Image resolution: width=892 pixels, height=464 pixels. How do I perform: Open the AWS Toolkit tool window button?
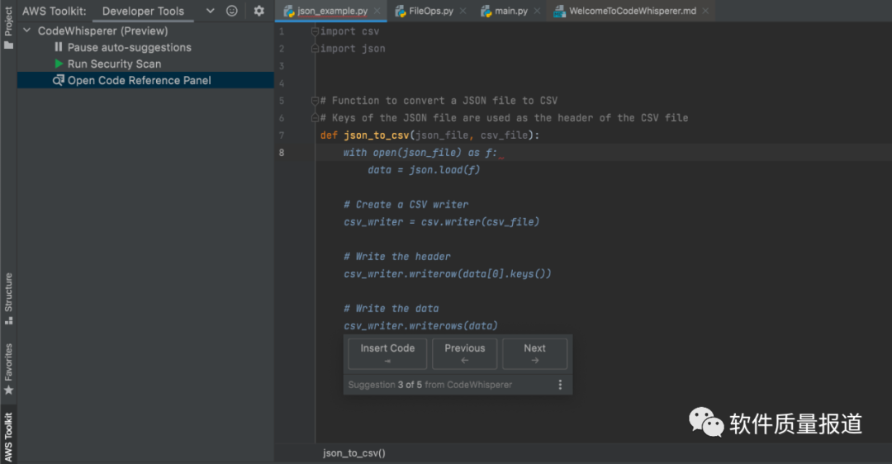tap(8, 436)
